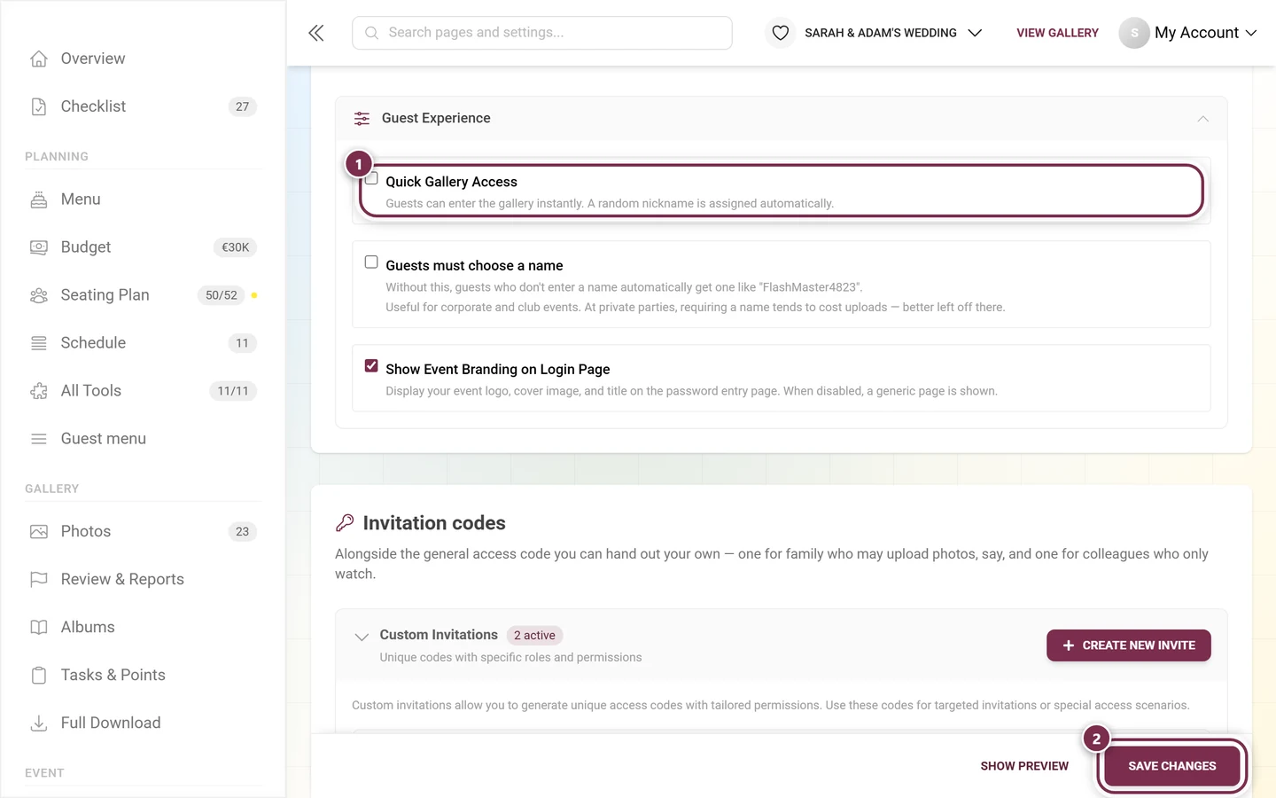
Task: Click the 2 active invitations badge
Action: [534, 636]
